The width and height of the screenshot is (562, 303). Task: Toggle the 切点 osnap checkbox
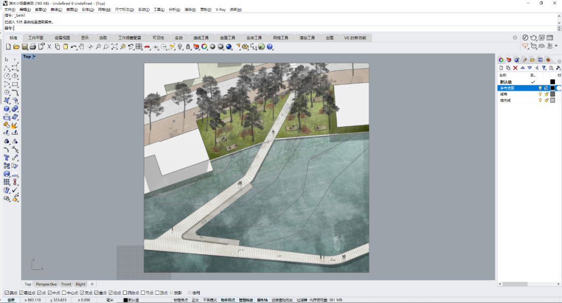click(111, 293)
